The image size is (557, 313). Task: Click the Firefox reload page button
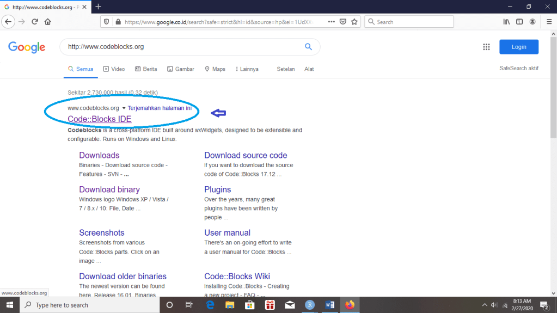(x=34, y=22)
